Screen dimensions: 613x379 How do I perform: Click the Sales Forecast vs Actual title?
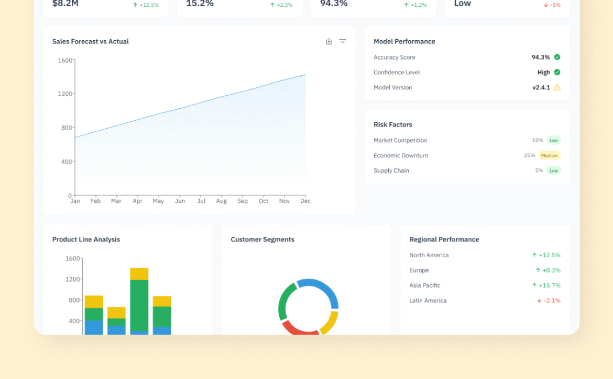[x=90, y=41]
